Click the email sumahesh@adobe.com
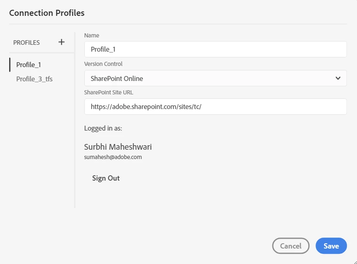Viewport: 357px width, 264px height. [113, 157]
